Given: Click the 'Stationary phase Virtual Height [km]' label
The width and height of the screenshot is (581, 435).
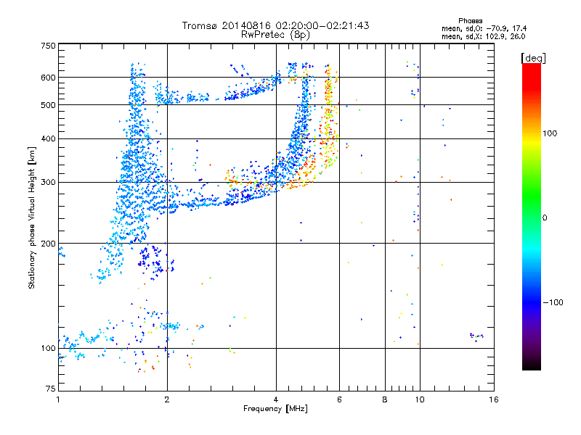Looking at the screenshot, I should click(x=32, y=217).
